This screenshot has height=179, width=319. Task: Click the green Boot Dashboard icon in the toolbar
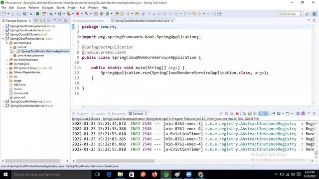[38, 14]
